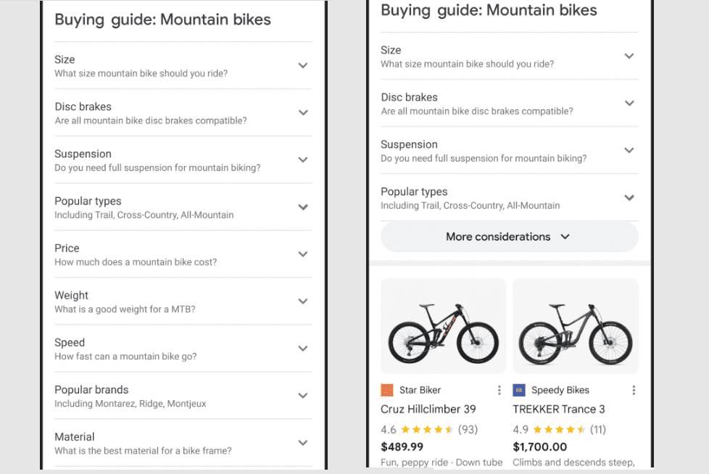Open Cruz Hillclimber 39 product title

click(428, 409)
